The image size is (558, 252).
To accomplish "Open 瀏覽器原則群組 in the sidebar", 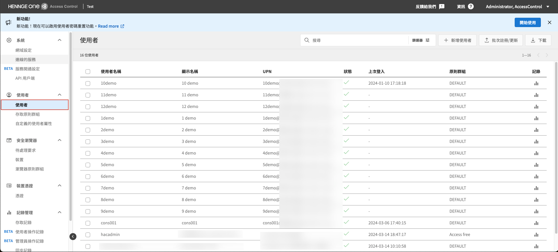I will click(x=30, y=169).
